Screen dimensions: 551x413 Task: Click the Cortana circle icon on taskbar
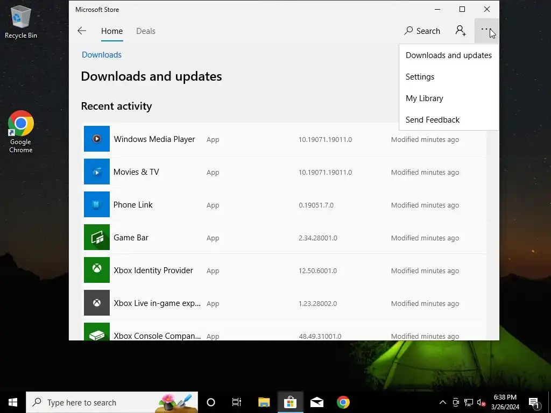(x=211, y=402)
